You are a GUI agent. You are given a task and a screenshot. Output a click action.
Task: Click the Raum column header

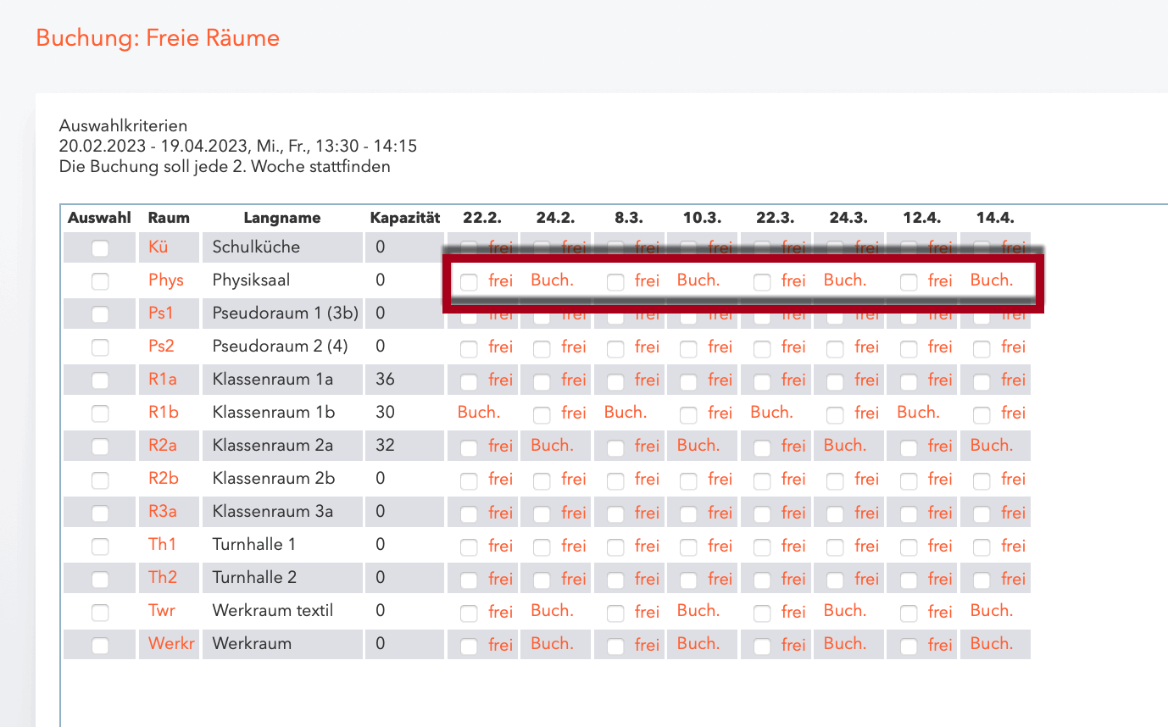click(169, 218)
